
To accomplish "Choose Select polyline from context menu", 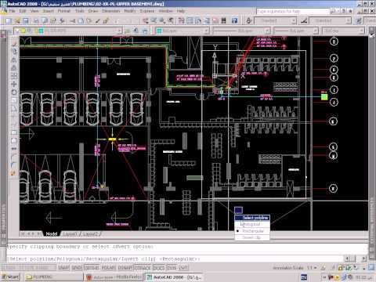I will pyautogui.click(x=252, y=218).
